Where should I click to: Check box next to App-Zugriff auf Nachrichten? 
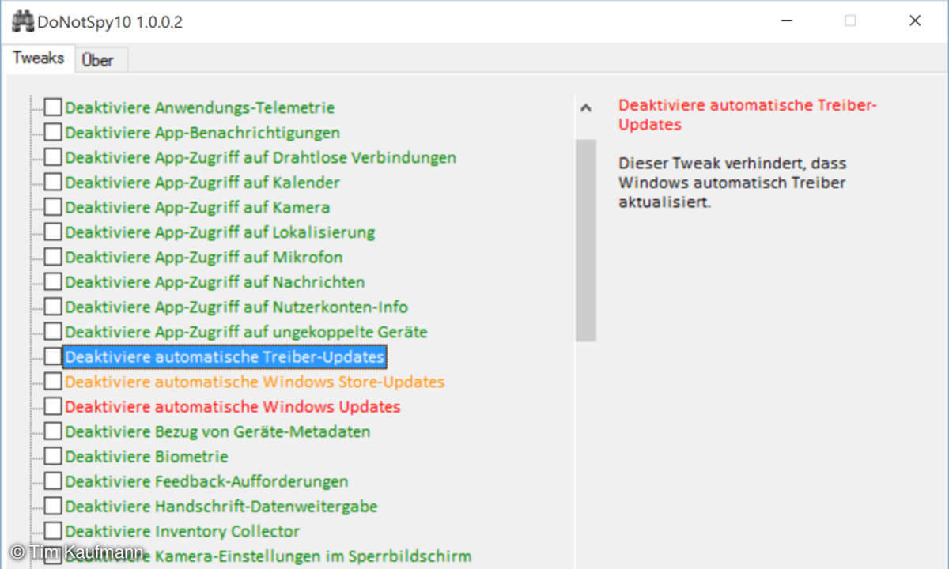pyautogui.click(x=52, y=282)
